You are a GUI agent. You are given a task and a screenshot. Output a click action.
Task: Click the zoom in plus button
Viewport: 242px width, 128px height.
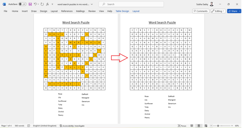click(x=232, y=126)
